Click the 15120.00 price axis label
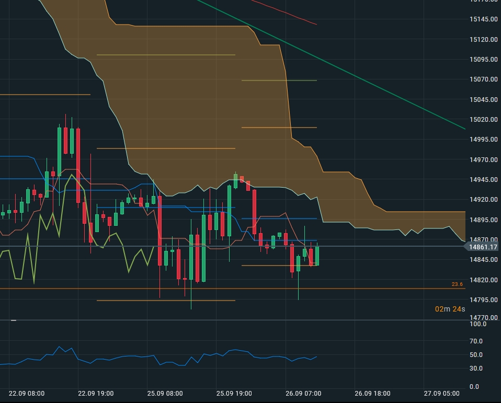The image size is (501, 403). click(x=483, y=39)
